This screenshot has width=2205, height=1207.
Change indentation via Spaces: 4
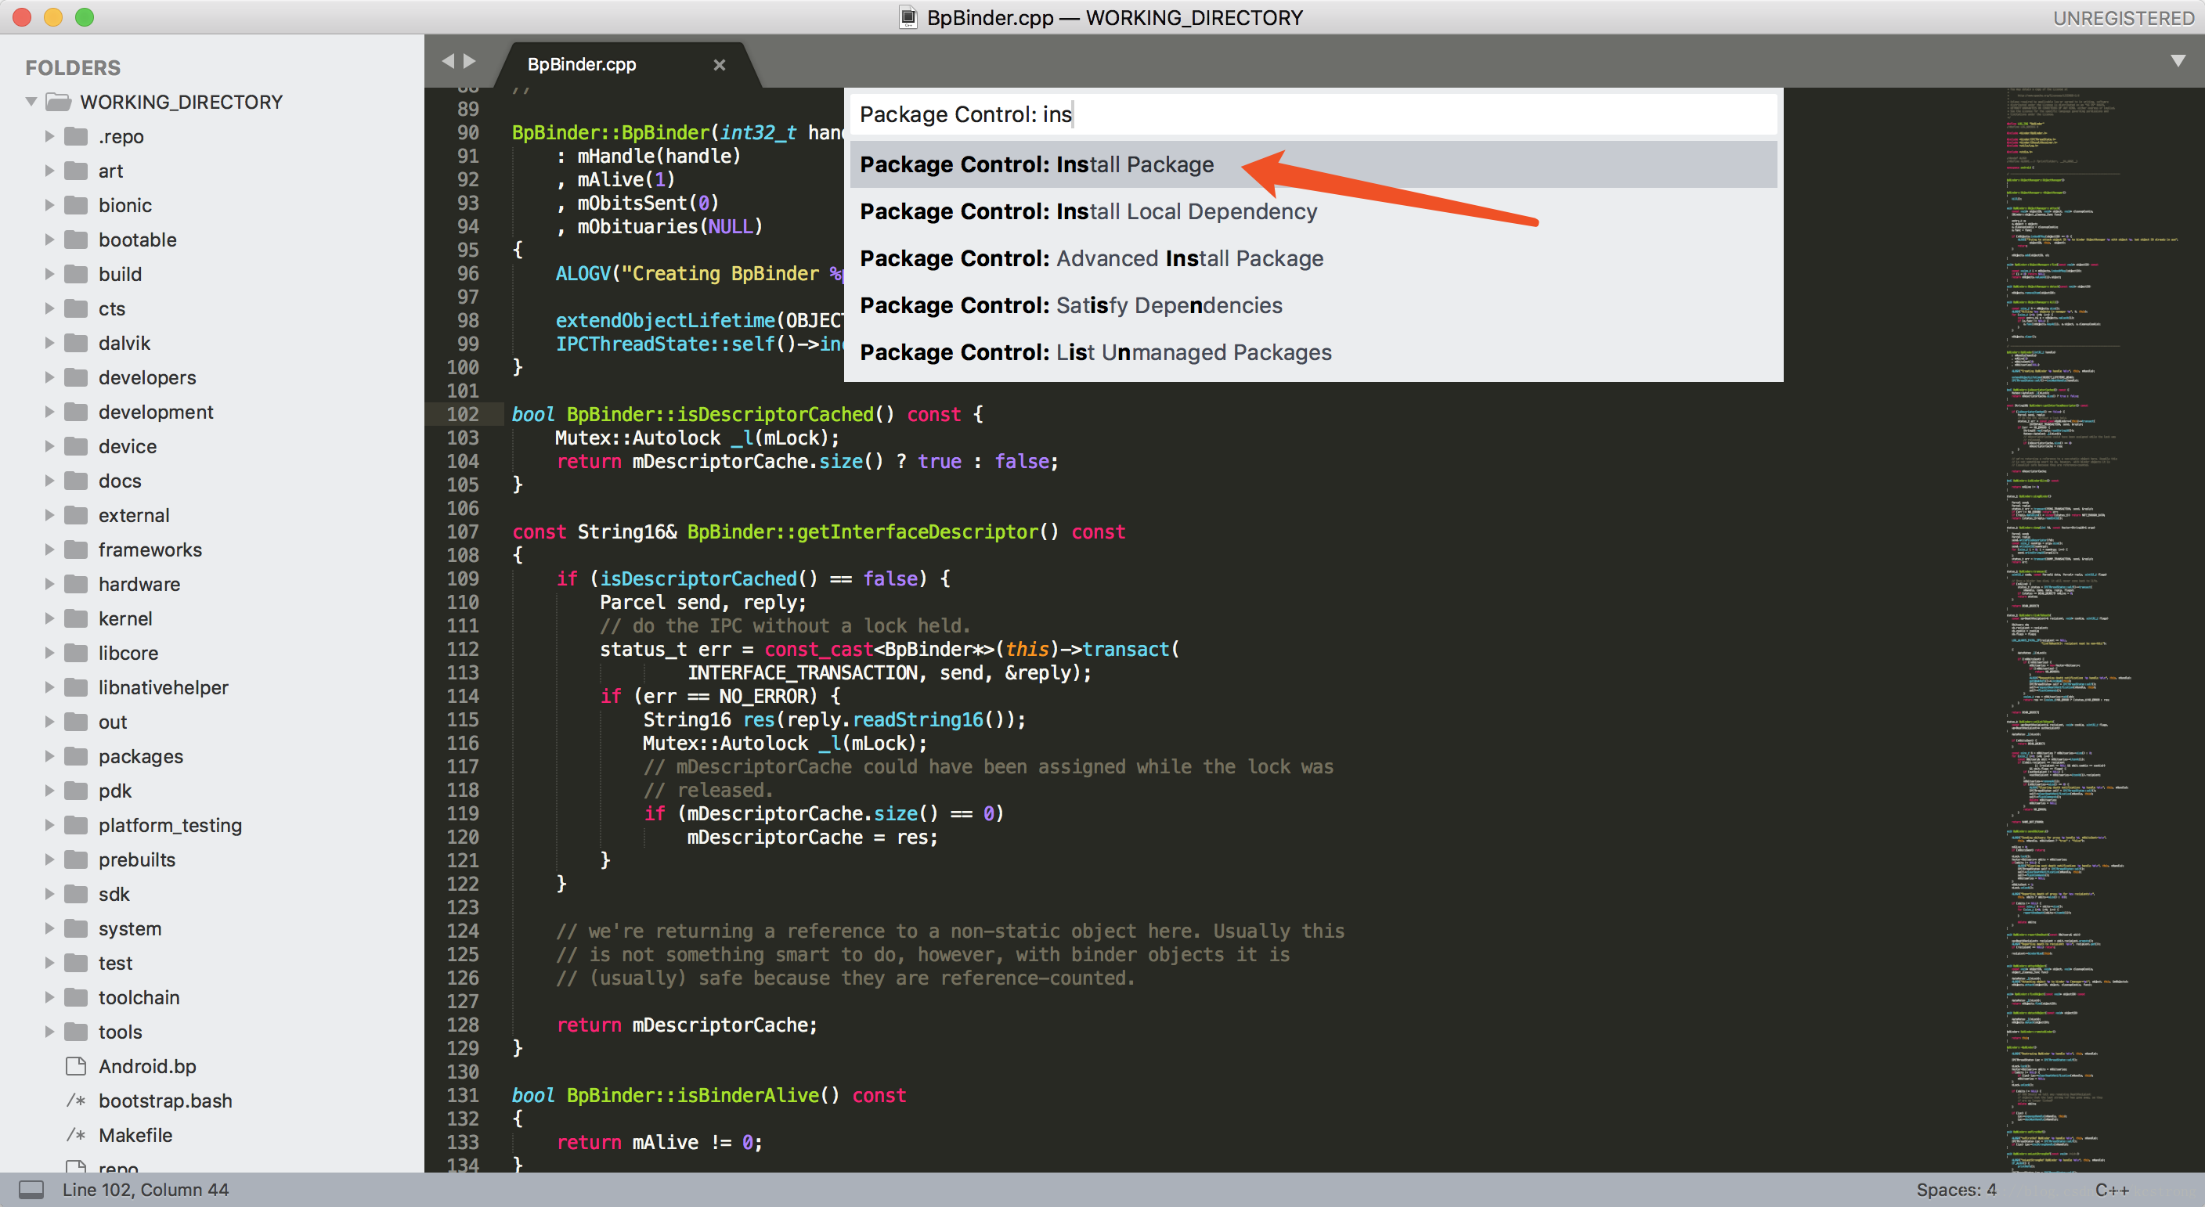click(x=1956, y=1189)
